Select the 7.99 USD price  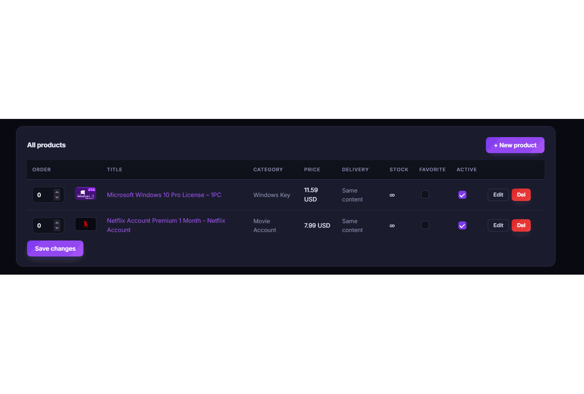[x=317, y=225]
